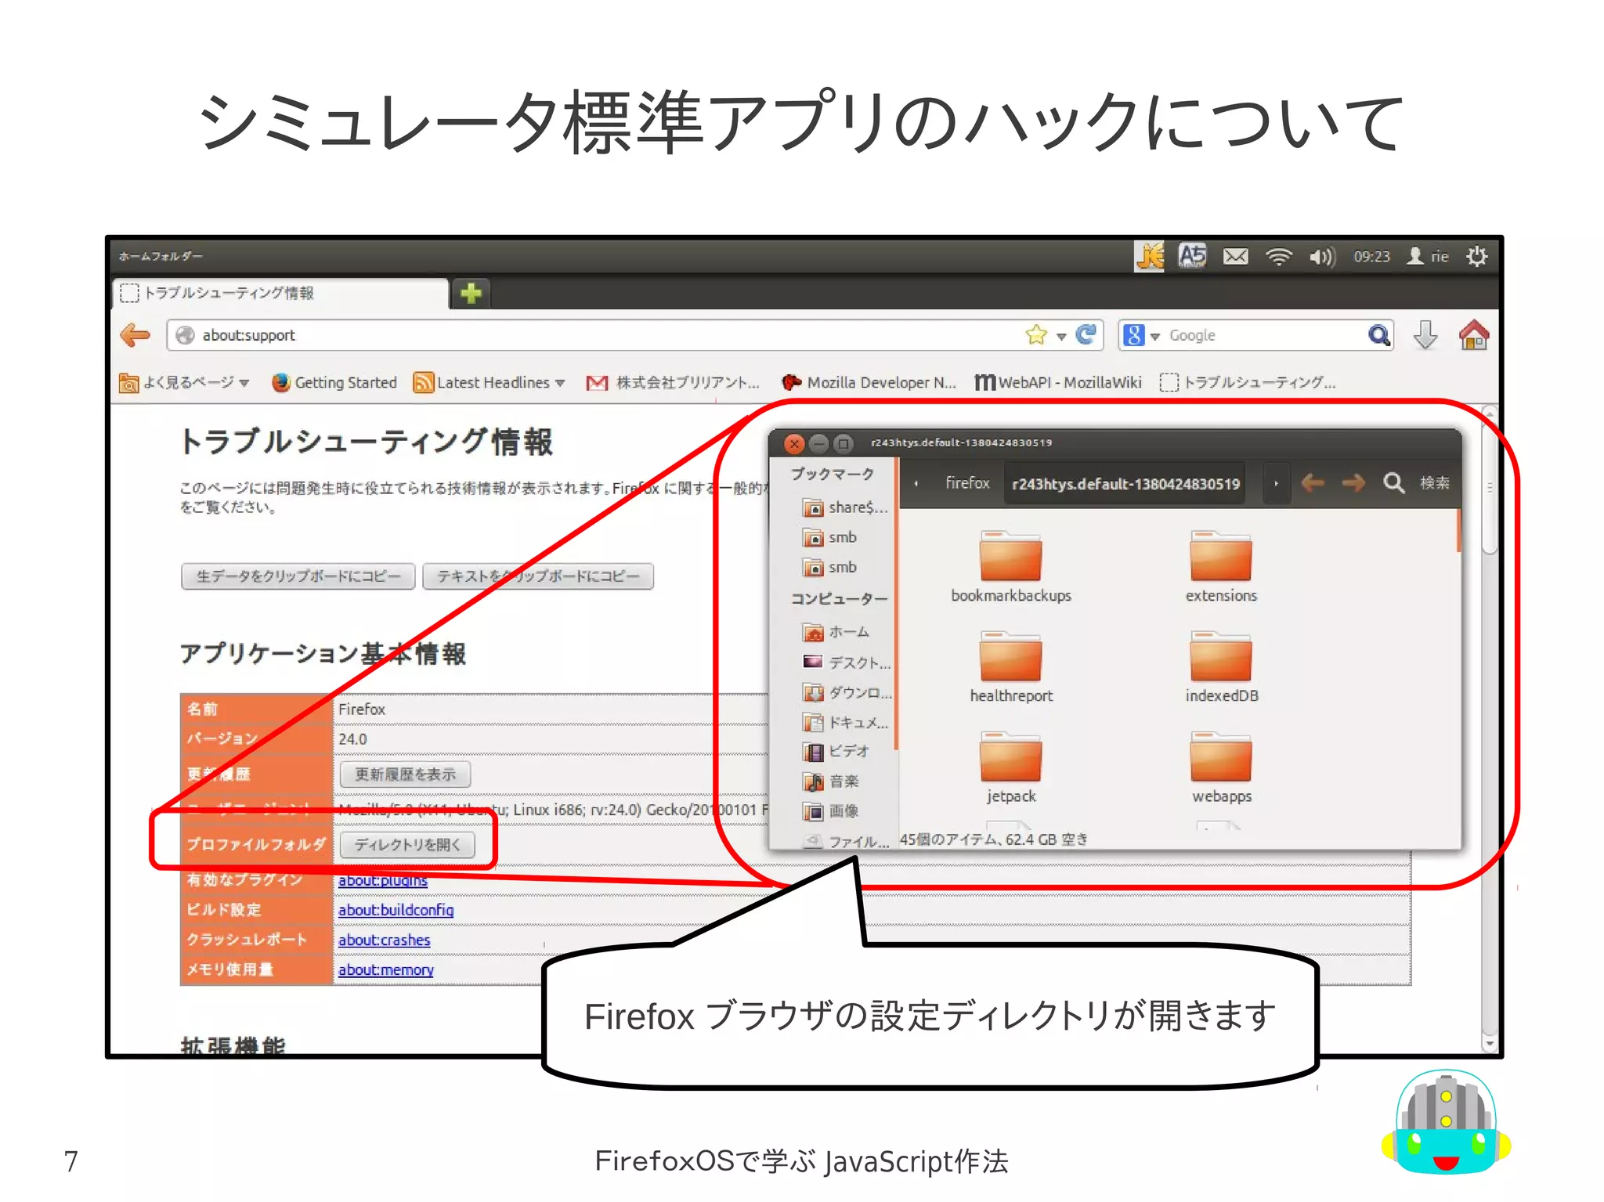The height and width of the screenshot is (1202, 1604).
Task: Click the Firefox page vertical scrollbar
Action: tap(1489, 728)
